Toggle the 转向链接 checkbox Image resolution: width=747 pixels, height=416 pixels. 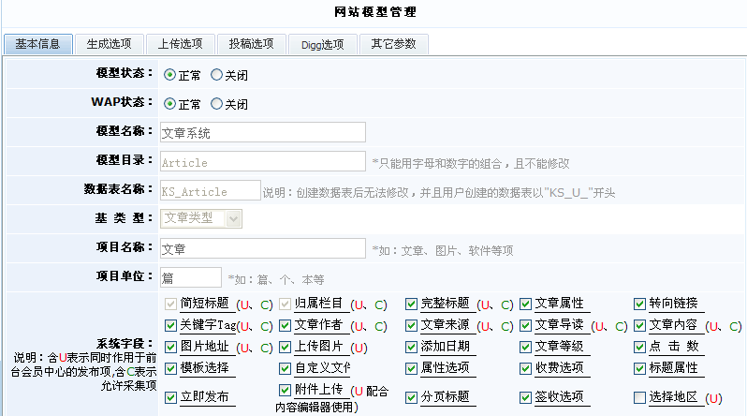[640, 304]
